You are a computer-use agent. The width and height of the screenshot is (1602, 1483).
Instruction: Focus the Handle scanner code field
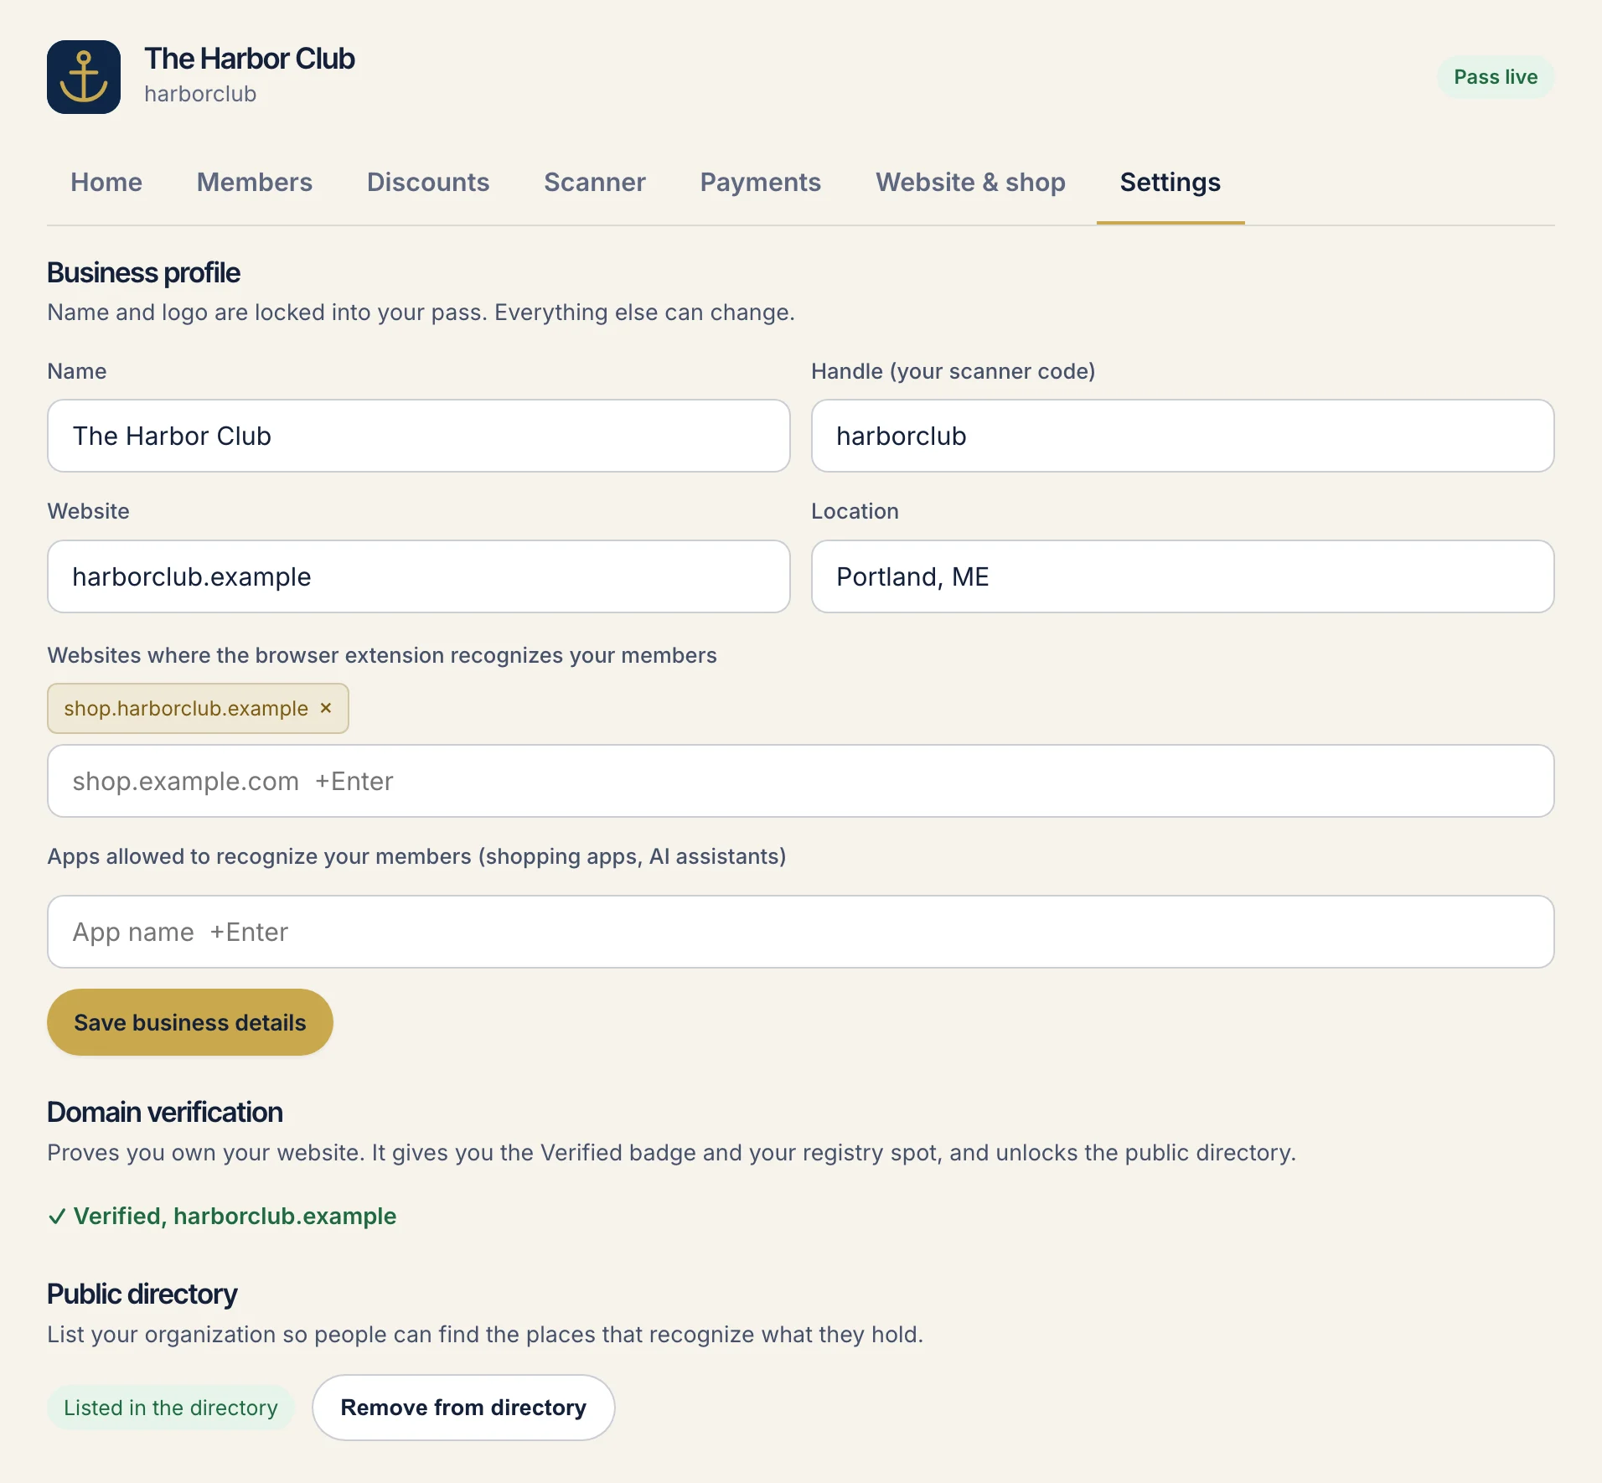[1183, 436]
